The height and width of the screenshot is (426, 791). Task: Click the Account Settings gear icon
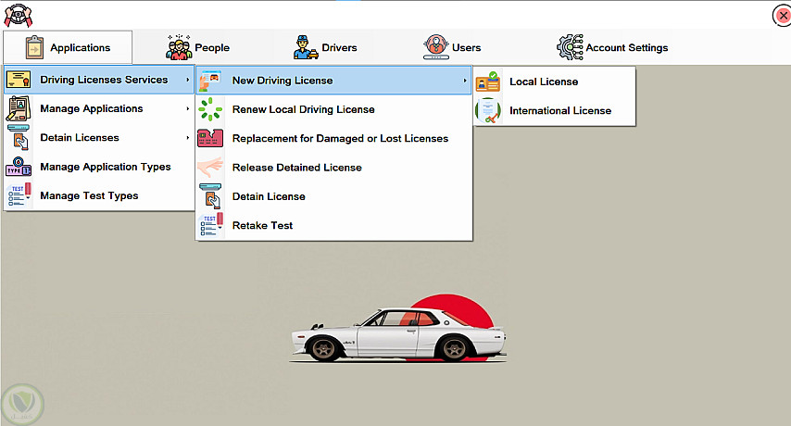click(x=570, y=47)
